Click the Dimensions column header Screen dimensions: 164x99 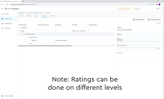click(x=75, y=25)
